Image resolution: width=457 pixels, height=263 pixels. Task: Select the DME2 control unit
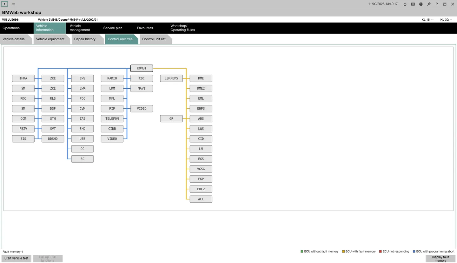pos(201,88)
